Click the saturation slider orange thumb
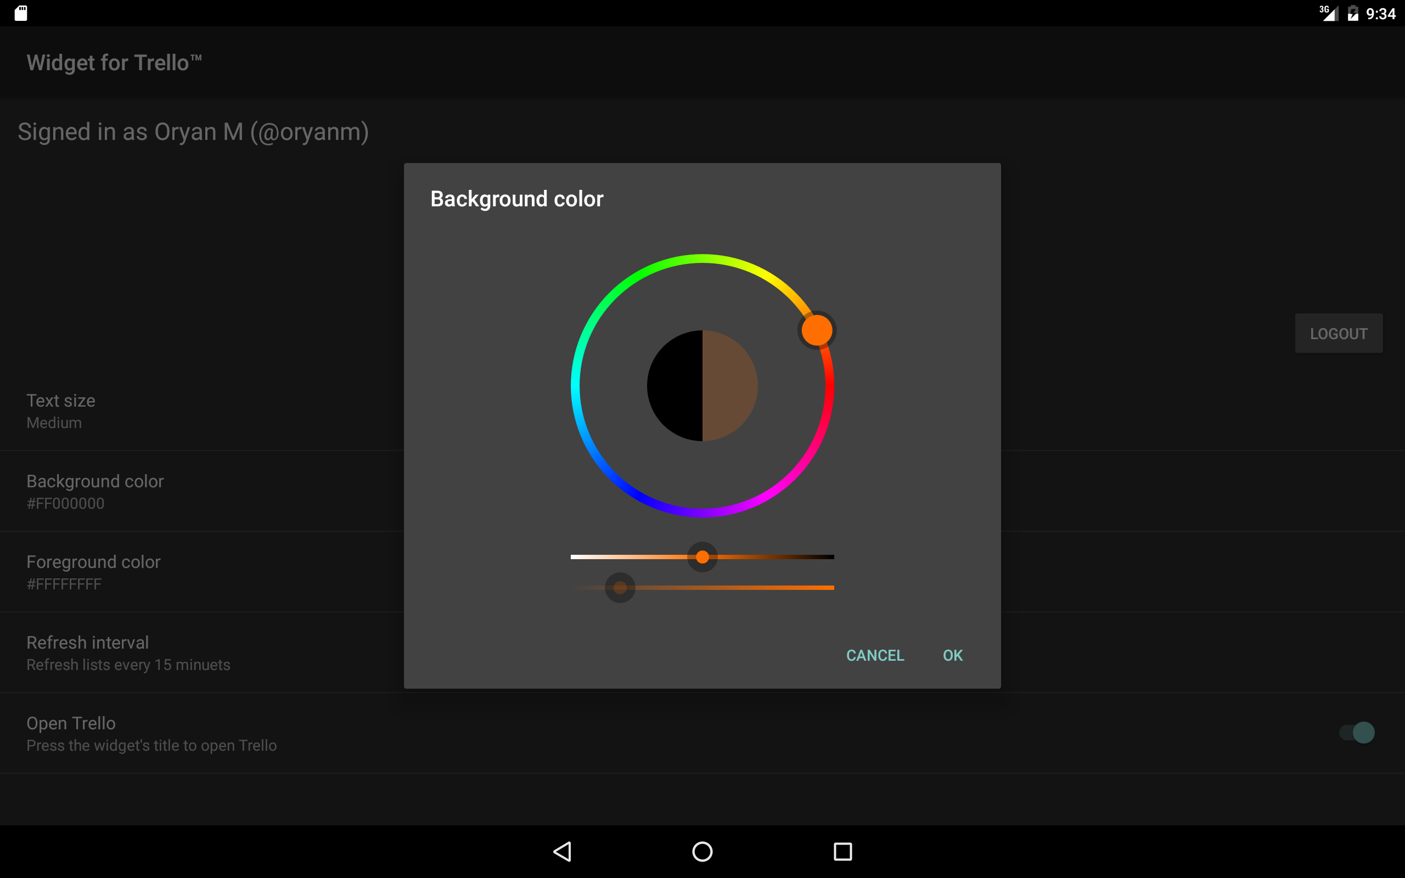Screen dimensions: 1405x878 (x=702, y=557)
